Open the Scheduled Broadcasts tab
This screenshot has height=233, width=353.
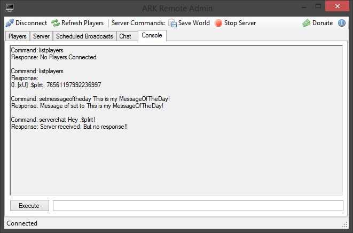coord(84,36)
